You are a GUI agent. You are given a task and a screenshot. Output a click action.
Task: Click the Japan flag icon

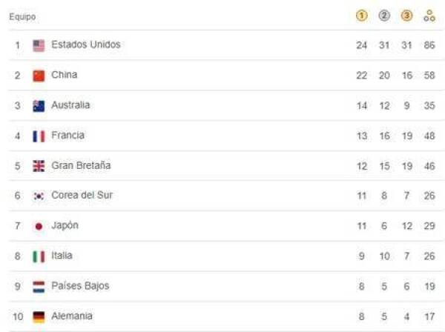pyautogui.click(x=39, y=226)
